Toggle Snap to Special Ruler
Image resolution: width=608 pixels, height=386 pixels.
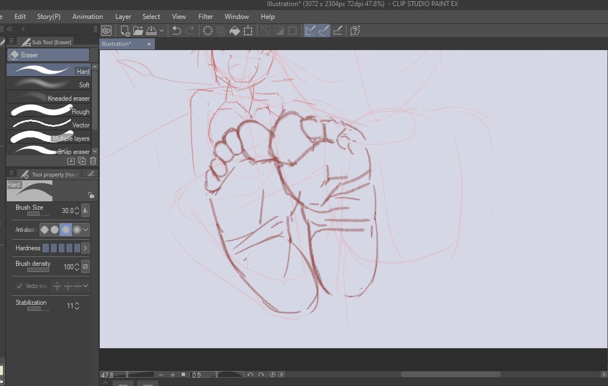[323, 31]
